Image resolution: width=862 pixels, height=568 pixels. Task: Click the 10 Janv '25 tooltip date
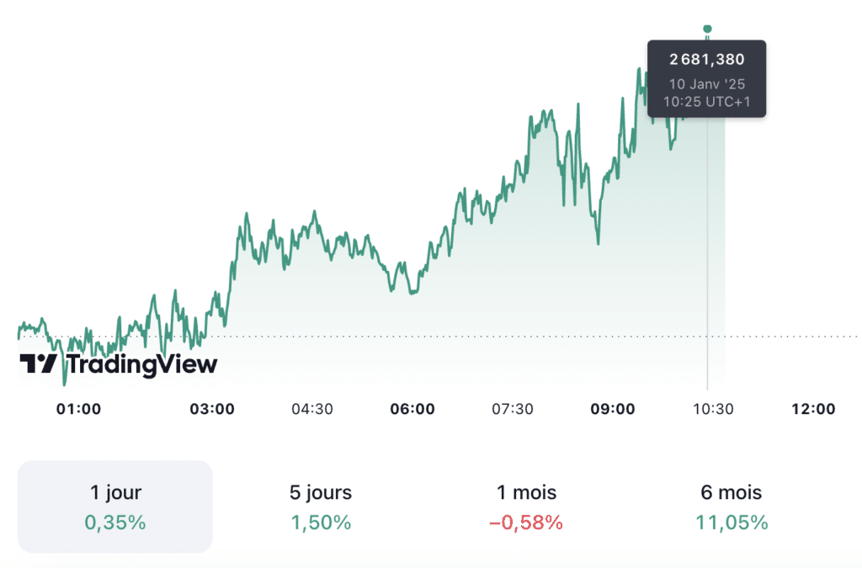point(706,84)
